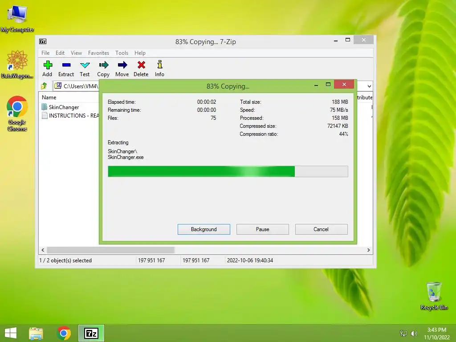The width and height of the screenshot is (456, 342).
Task: Click the Extract toolbar icon
Action: click(x=66, y=65)
